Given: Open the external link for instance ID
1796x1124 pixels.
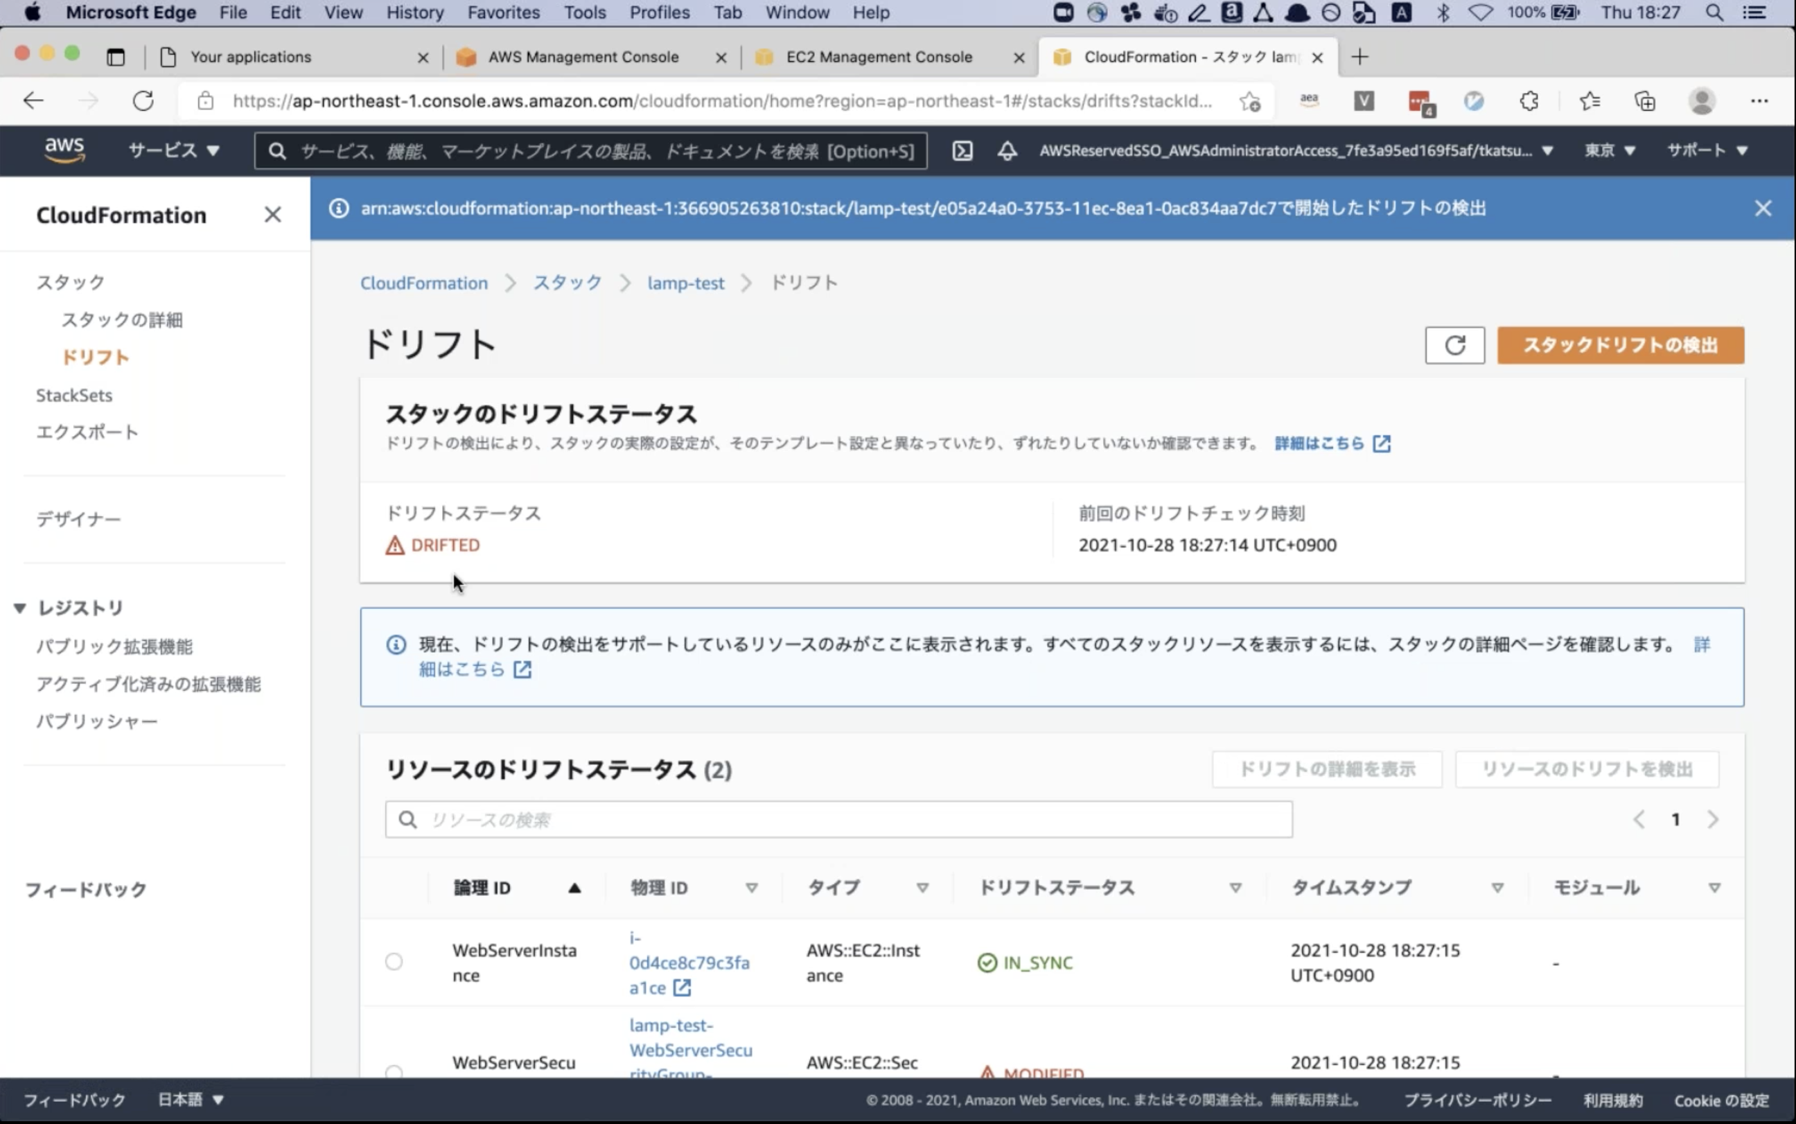Looking at the screenshot, I should 682,988.
